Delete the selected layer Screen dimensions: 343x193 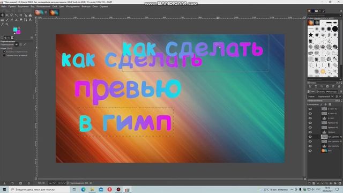(340, 183)
